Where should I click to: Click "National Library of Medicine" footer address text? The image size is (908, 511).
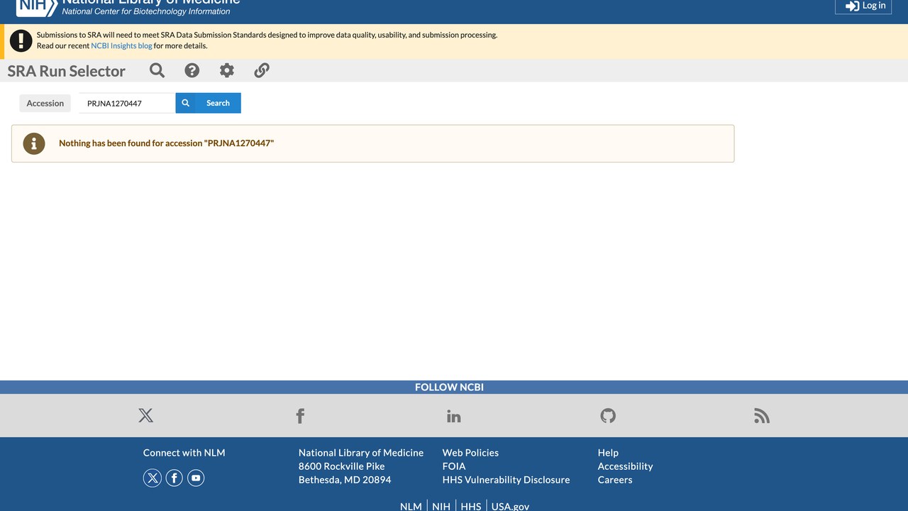click(x=361, y=453)
